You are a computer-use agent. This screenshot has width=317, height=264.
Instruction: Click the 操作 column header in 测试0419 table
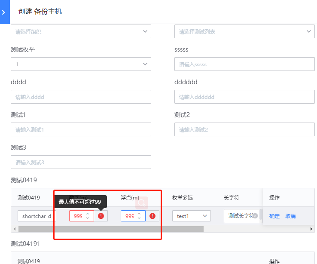pyautogui.click(x=274, y=198)
